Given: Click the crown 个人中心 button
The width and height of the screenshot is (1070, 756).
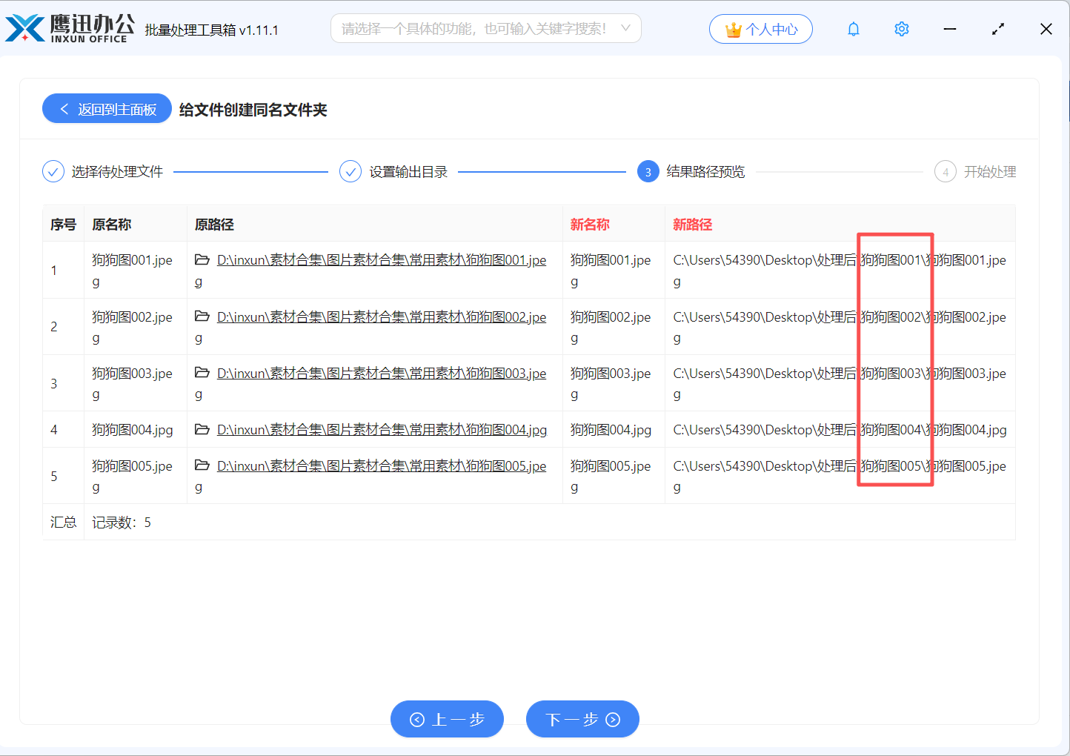Looking at the screenshot, I should (x=760, y=29).
